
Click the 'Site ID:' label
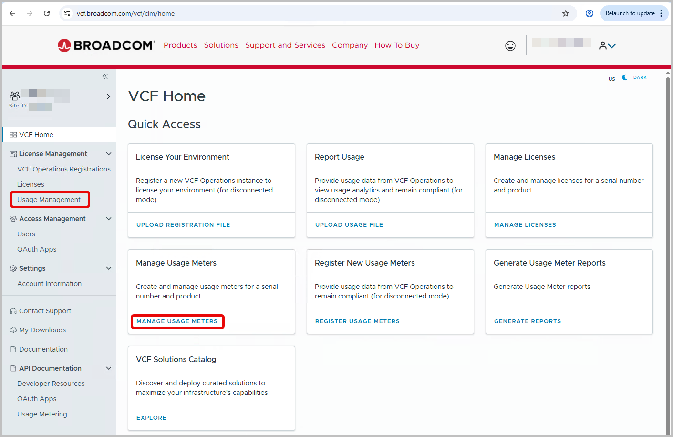[x=18, y=106]
